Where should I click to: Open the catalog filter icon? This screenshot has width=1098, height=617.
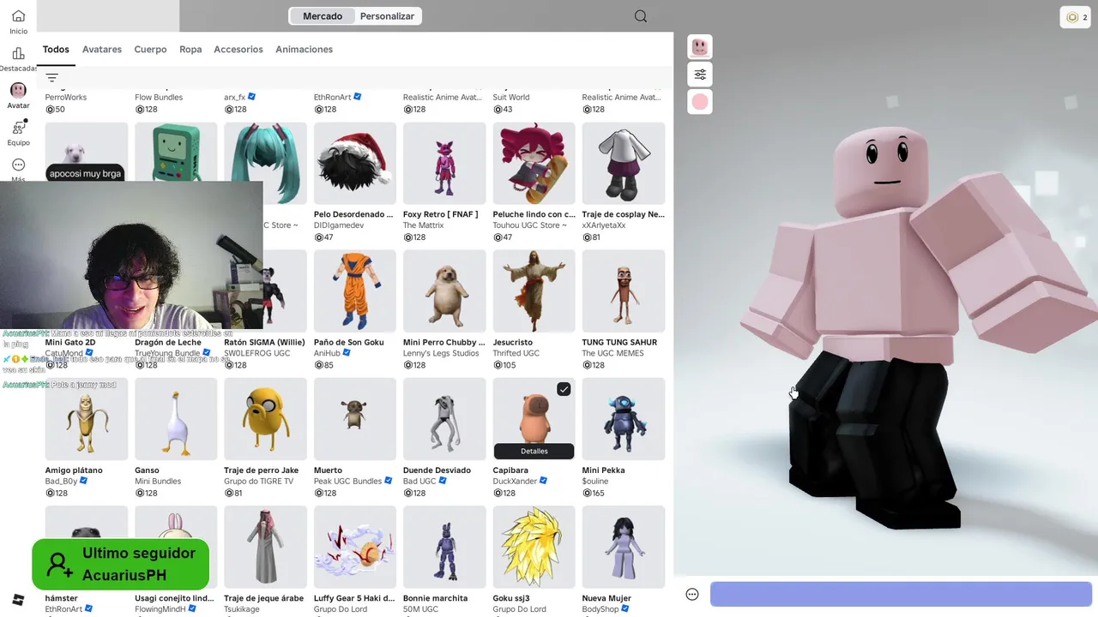(x=52, y=78)
